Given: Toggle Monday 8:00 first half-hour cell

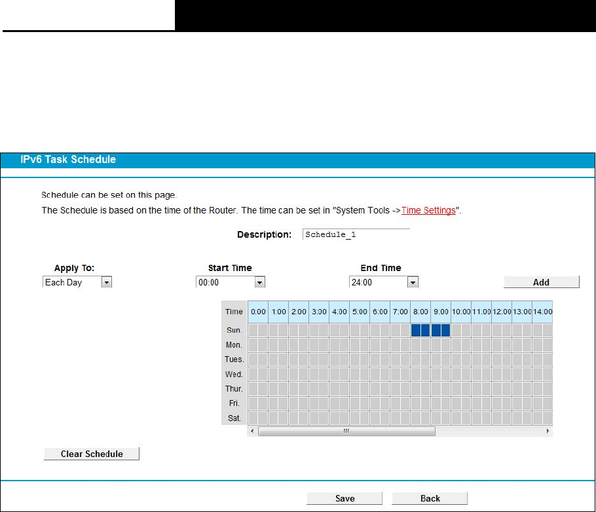Looking at the screenshot, I should pos(416,345).
